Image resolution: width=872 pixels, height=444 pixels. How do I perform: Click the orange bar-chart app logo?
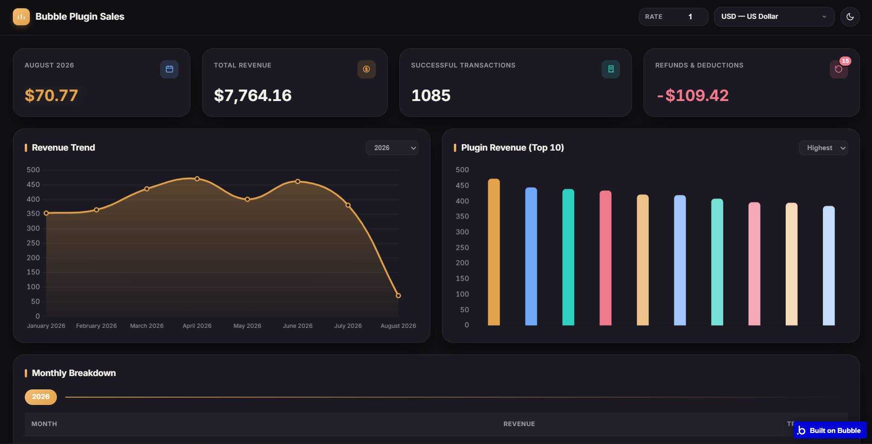21,17
